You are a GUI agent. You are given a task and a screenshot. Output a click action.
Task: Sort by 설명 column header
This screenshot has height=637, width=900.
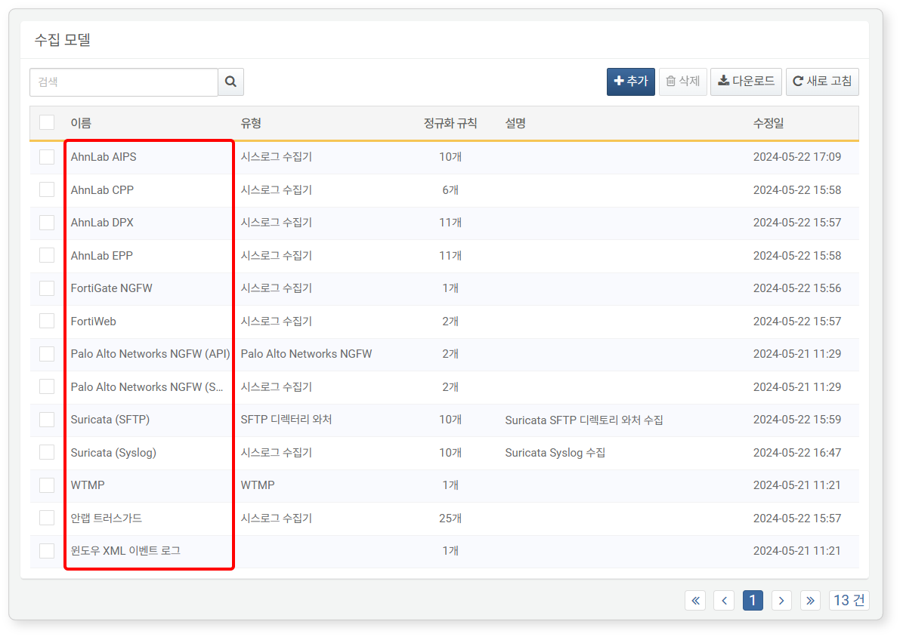515,123
